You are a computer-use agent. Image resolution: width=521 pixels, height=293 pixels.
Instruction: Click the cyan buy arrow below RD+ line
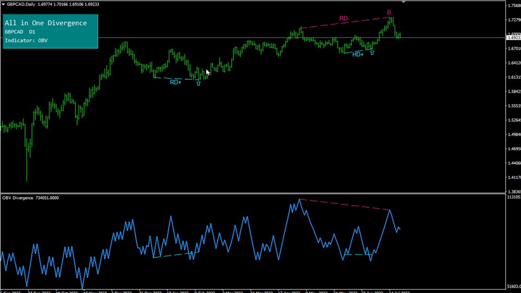pos(198,84)
